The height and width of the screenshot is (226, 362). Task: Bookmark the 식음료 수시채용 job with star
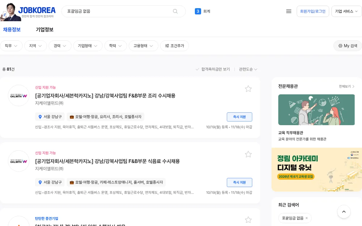click(x=248, y=154)
